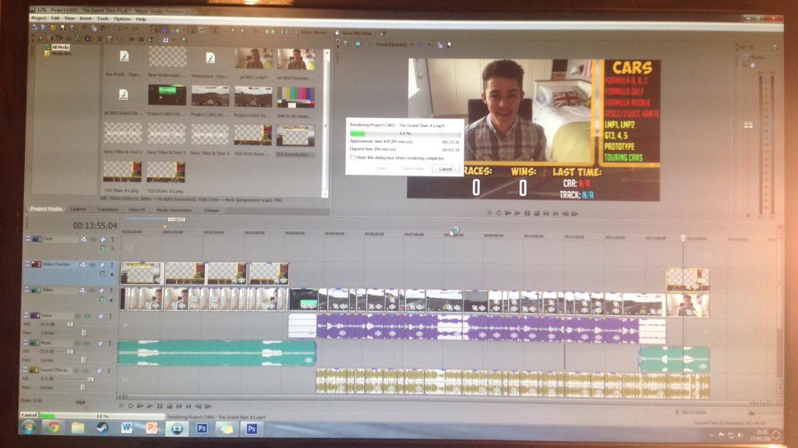Click the Sound Effects track FX icon

85,371
